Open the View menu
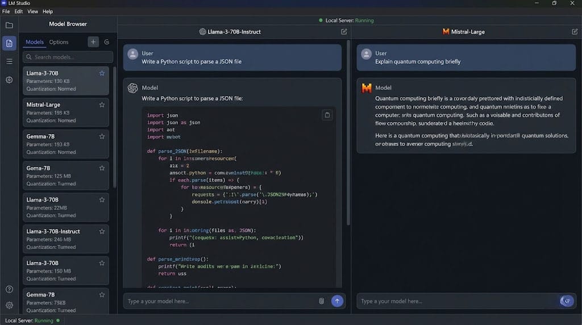582x325 pixels. (33, 11)
